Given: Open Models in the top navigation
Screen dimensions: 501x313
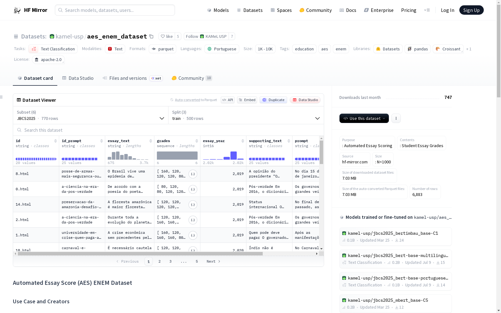Looking at the screenshot, I should (218, 10).
